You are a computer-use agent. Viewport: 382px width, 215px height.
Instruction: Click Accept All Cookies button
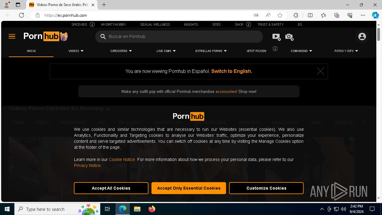click(111, 188)
